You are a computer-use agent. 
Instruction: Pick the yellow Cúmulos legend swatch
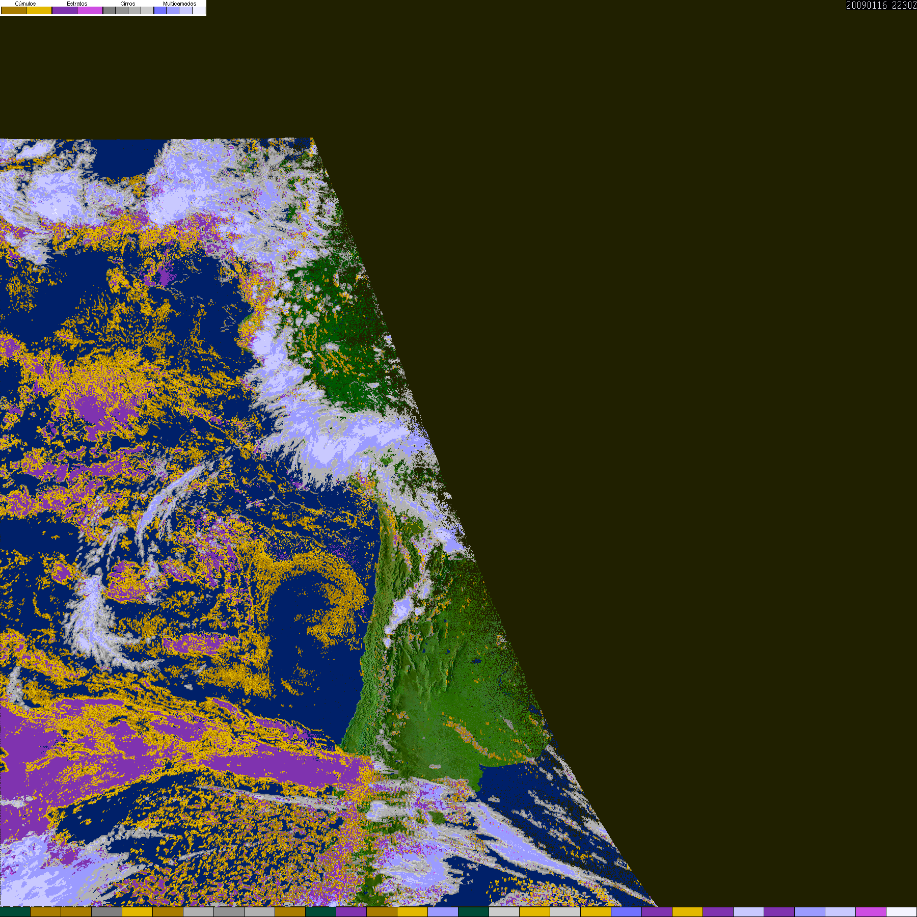click(x=39, y=11)
